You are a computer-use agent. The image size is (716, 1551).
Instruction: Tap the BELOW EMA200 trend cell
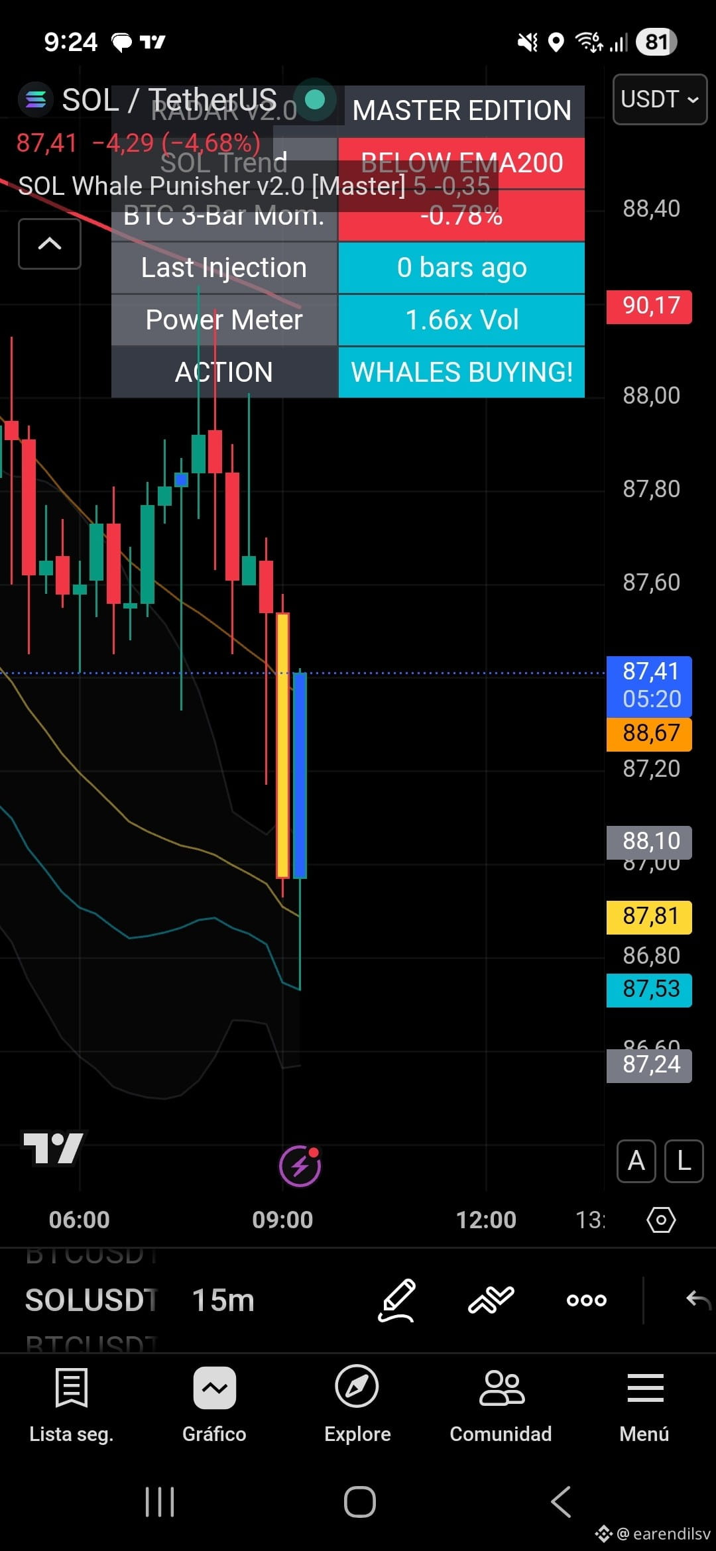461,163
